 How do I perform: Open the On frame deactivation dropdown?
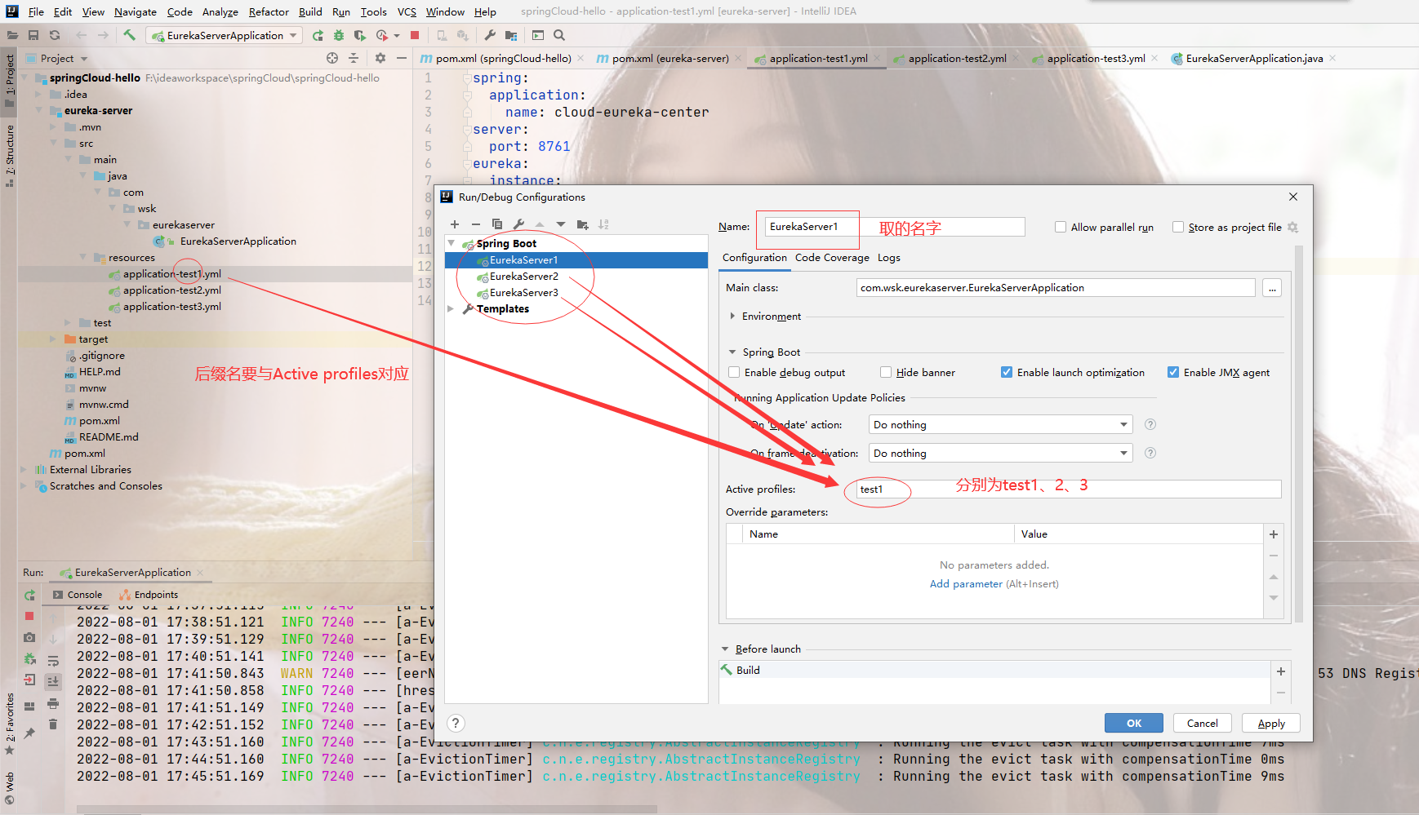pyautogui.click(x=1000, y=453)
